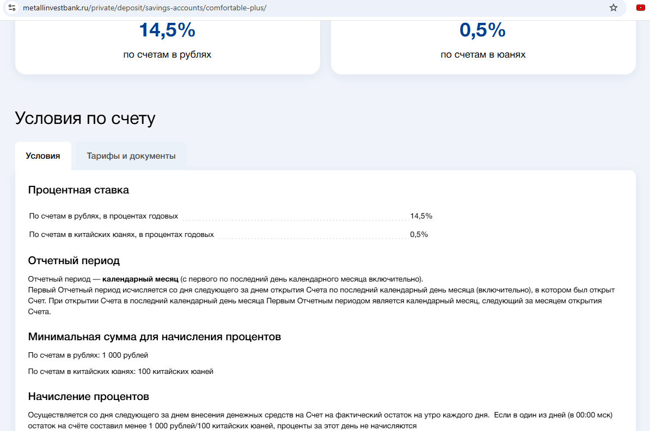The image size is (650, 431).
Task: Click the 14,5% value in the rate table
Action: (421, 216)
